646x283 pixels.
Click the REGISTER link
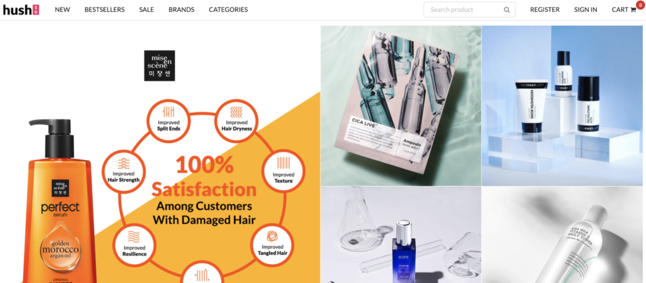[x=544, y=9]
